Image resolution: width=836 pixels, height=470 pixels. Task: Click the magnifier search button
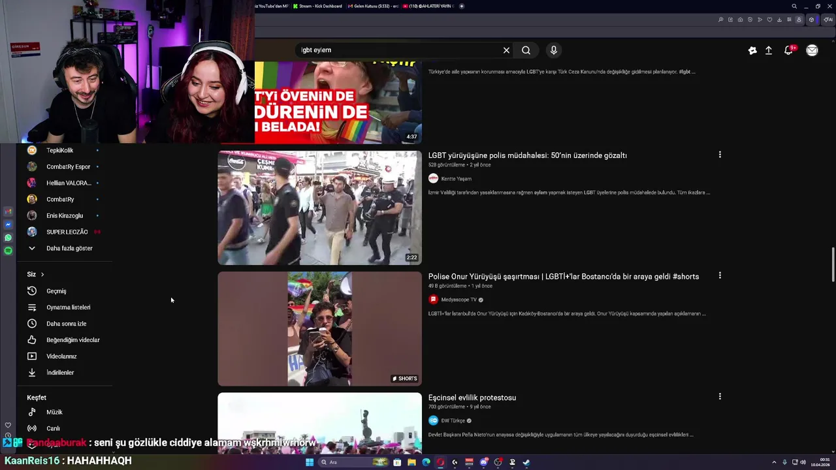pyautogui.click(x=526, y=50)
